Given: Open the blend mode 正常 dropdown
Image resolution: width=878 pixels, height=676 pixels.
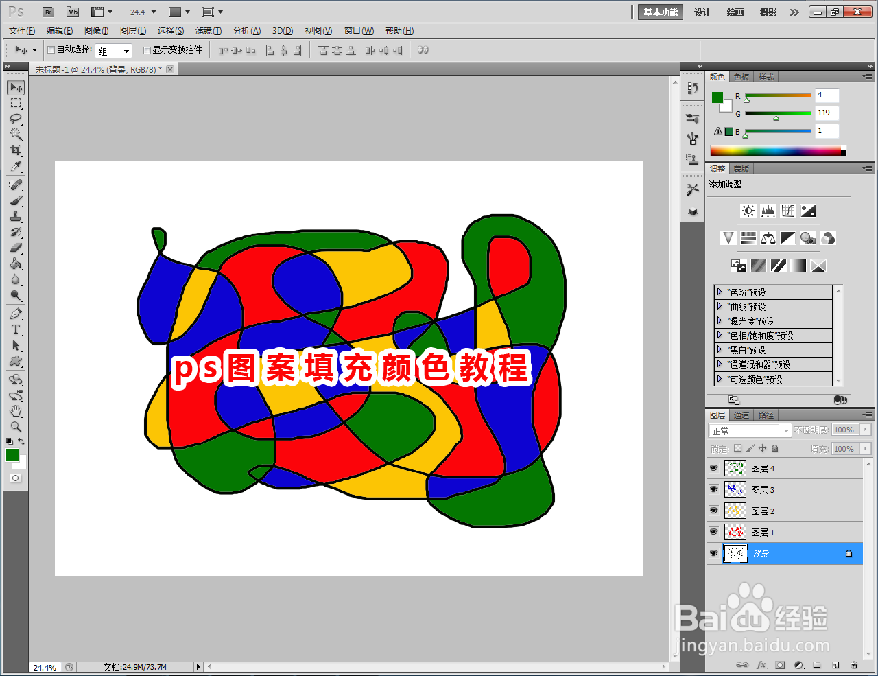Looking at the screenshot, I should coord(750,430).
